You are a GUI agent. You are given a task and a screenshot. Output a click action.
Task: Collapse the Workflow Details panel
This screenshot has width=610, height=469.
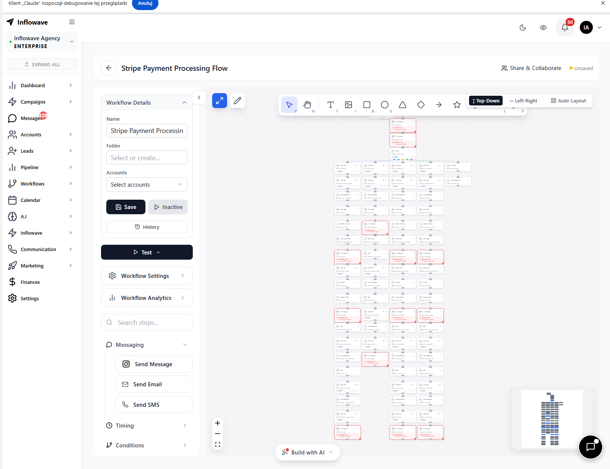(x=184, y=102)
